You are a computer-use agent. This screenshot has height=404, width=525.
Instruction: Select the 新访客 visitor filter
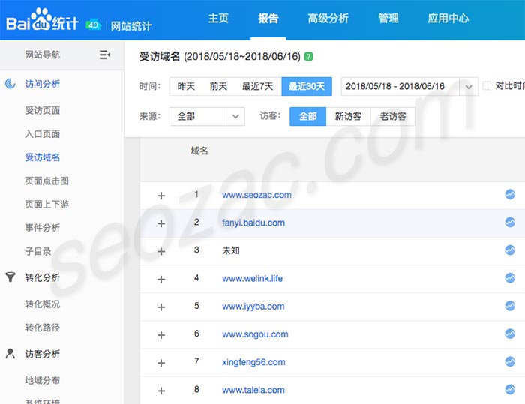(x=348, y=116)
